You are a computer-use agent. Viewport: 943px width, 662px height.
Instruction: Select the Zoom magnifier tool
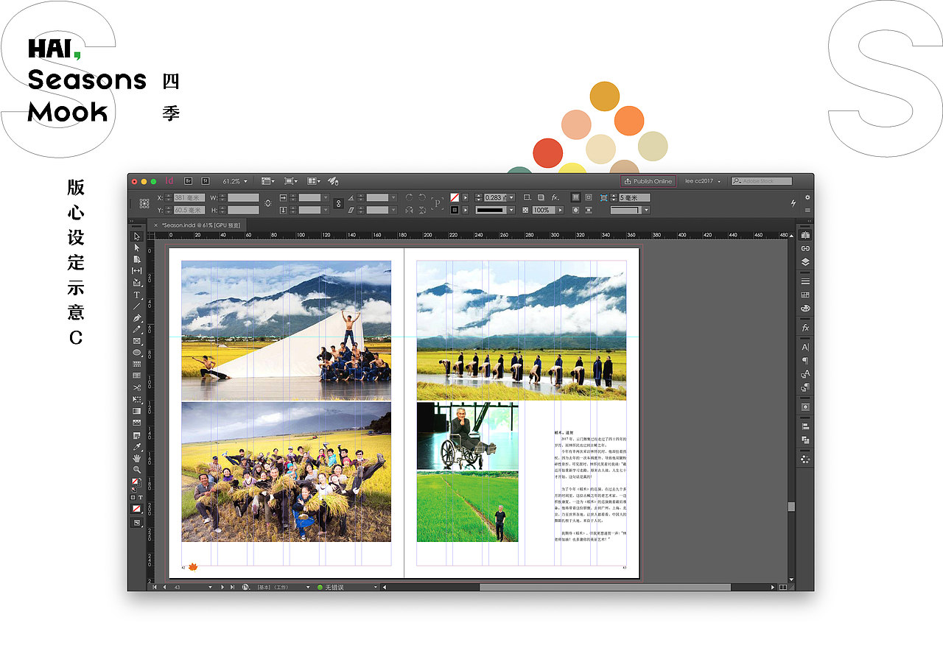[137, 470]
